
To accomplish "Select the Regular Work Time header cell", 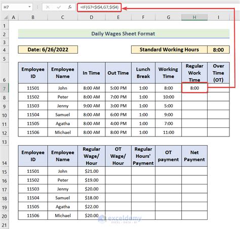I will point(194,73).
